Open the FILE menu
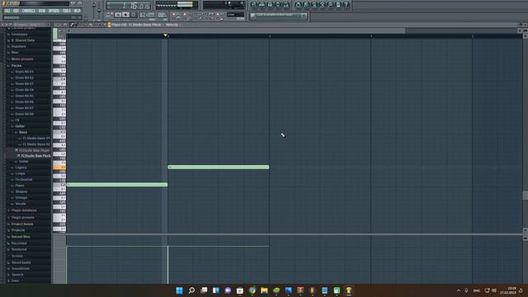This screenshot has width=528, height=297. pyautogui.click(x=7, y=11)
